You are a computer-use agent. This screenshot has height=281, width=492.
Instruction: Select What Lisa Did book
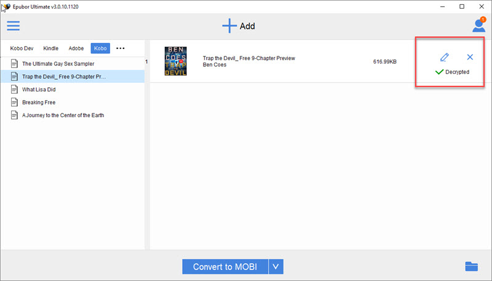point(73,89)
